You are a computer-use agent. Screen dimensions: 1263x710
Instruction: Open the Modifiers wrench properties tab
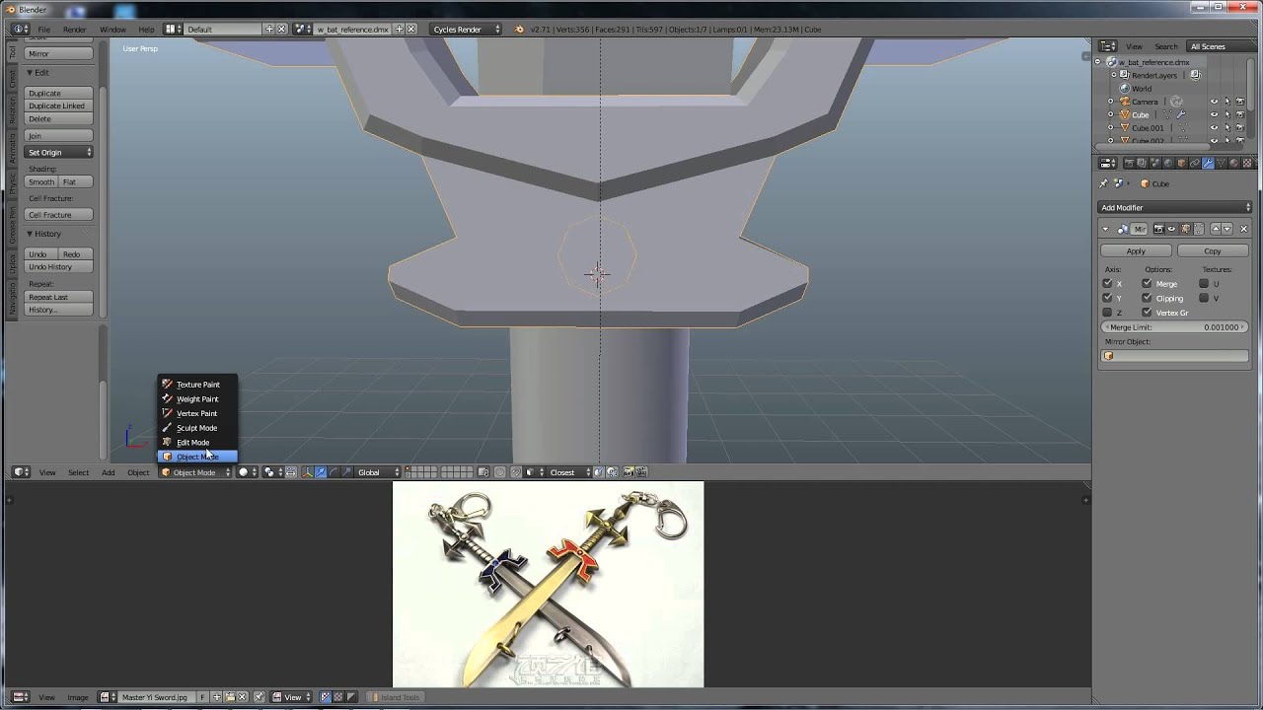(x=1208, y=163)
